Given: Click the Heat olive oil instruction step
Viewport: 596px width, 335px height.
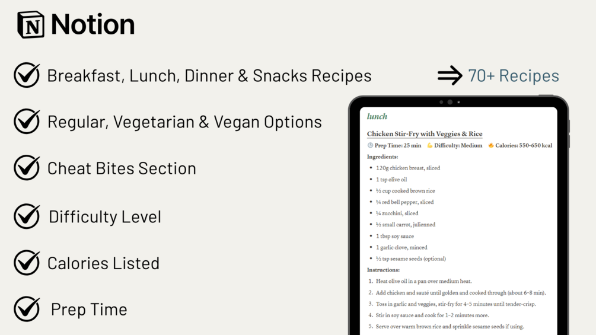Looking at the screenshot, I should tap(424, 282).
